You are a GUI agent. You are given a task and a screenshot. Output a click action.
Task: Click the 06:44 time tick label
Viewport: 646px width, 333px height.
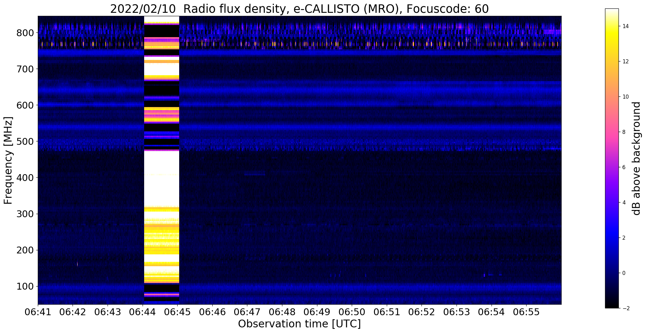click(x=143, y=312)
